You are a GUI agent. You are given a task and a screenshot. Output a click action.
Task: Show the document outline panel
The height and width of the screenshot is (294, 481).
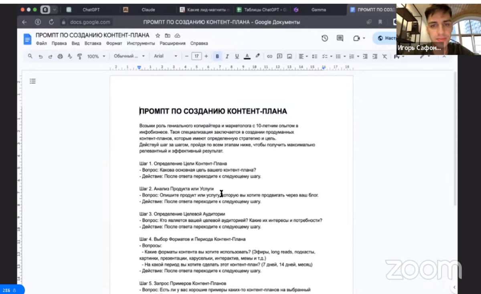[x=33, y=81]
